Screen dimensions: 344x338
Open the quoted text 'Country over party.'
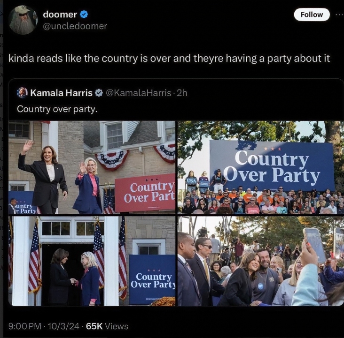pyautogui.click(x=57, y=109)
